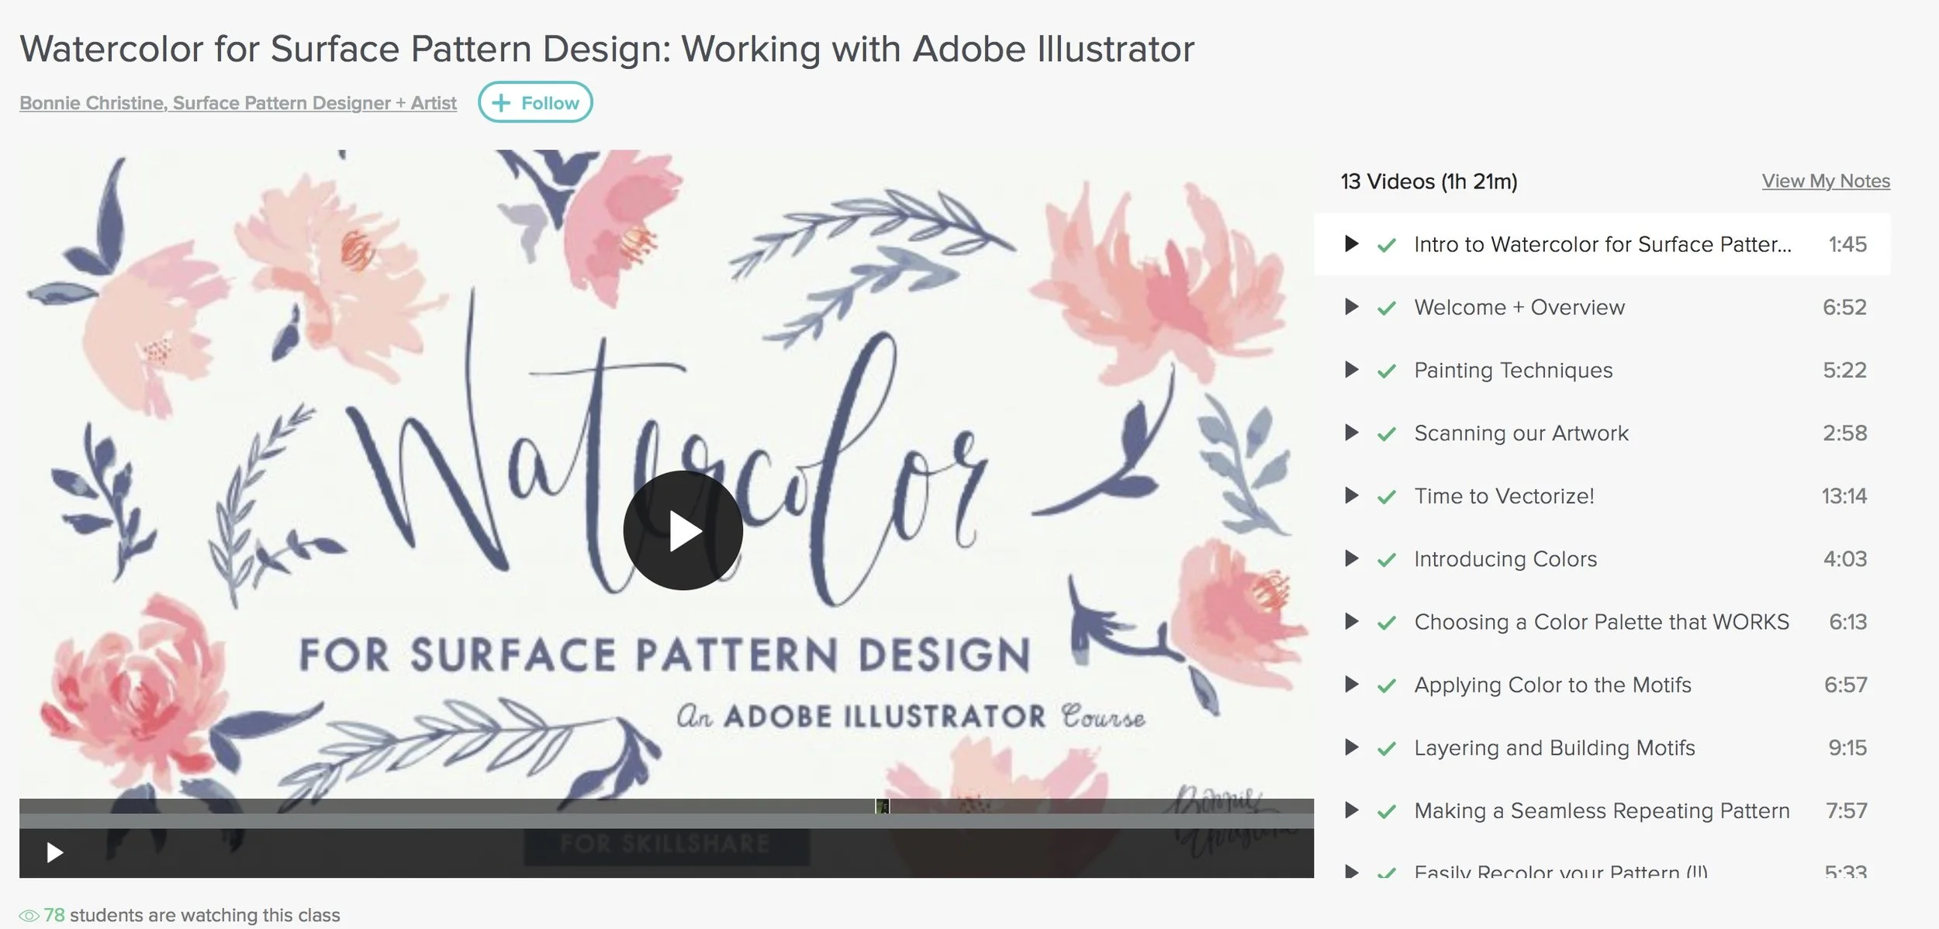The width and height of the screenshot is (1939, 929).
Task: Play icon for Welcome + Overview lesson
Action: (1351, 306)
